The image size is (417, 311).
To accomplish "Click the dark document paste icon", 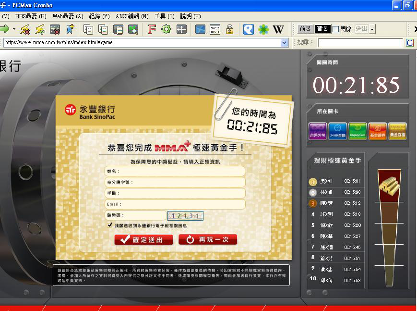I will pyautogui.click(x=118, y=29).
